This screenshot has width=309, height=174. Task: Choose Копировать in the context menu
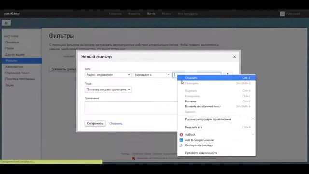[217, 96]
